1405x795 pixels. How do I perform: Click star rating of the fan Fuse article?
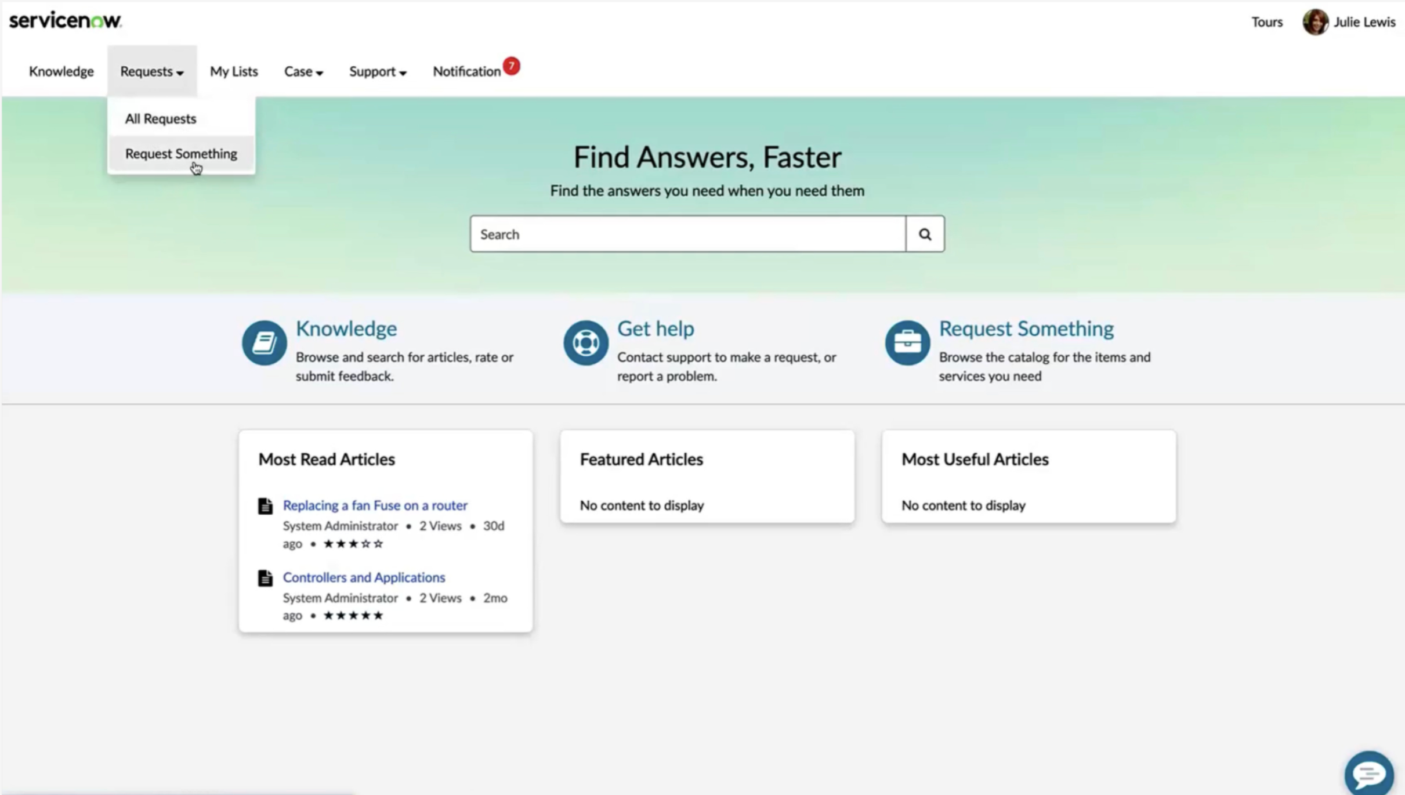coord(353,544)
